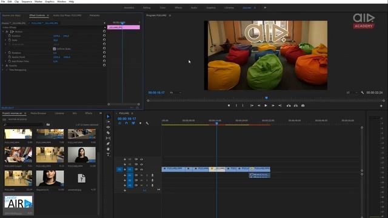Toggle the Uniform Scale checkbox
The image size is (388, 218).
54,49
